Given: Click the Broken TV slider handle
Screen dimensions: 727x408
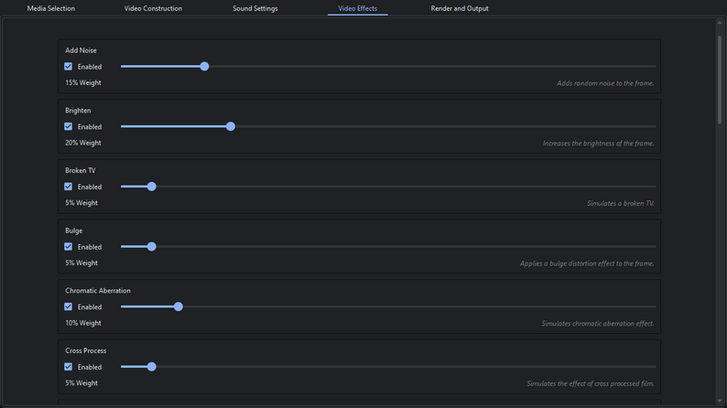Looking at the screenshot, I should (x=152, y=187).
